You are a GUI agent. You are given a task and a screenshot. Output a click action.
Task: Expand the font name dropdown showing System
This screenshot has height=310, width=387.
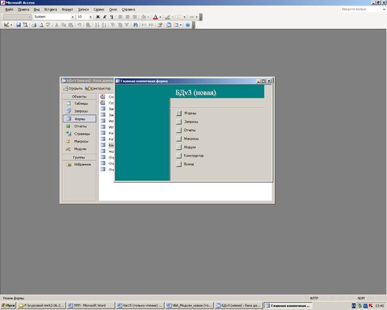(x=72, y=17)
